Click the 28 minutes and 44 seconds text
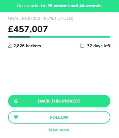 (x=74, y=6)
